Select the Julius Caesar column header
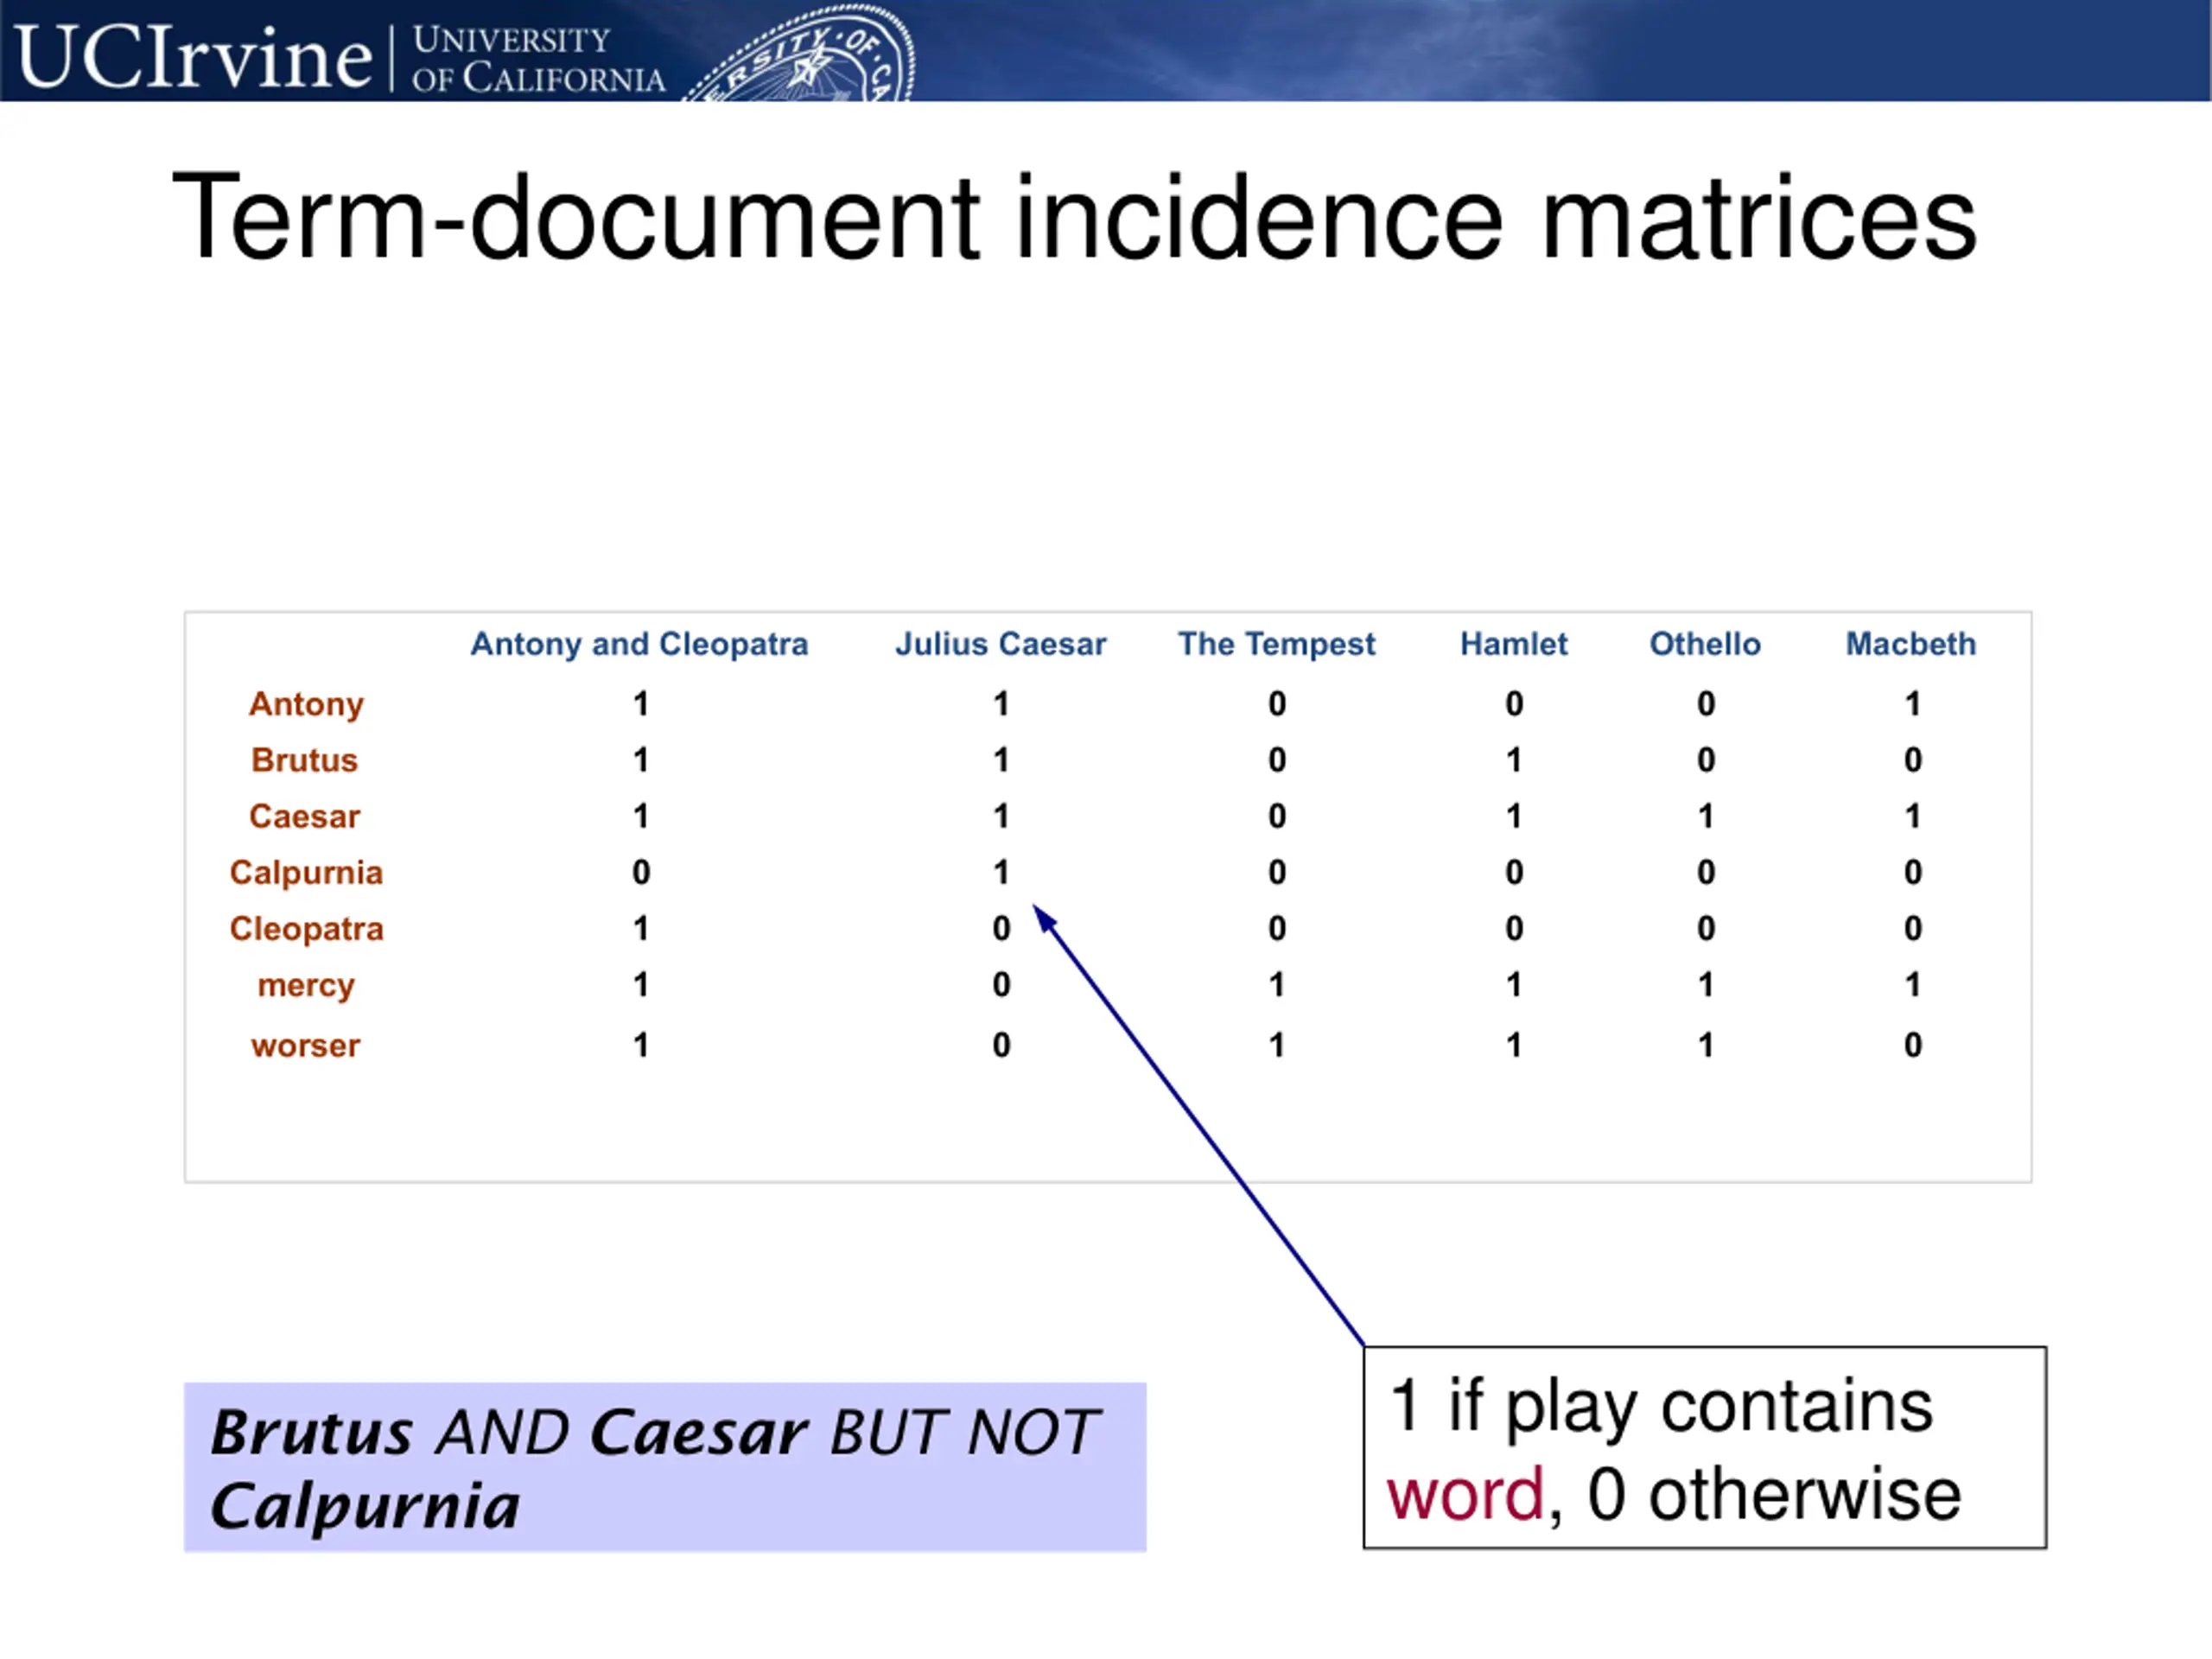The image size is (2212, 1659). pyautogui.click(x=1000, y=644)
